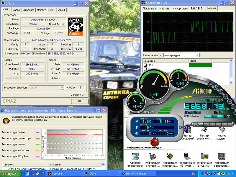Click the Температура процессора legend label
This screenshot has height=177, width=236.
coord(16,138)
